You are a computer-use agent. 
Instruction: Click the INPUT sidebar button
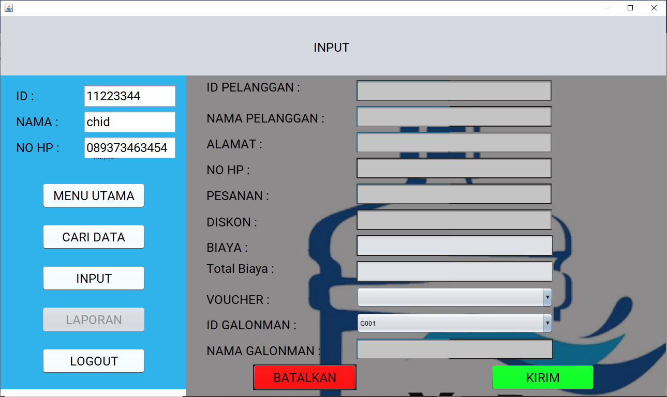pyautogui.click(x=94, y=279)
